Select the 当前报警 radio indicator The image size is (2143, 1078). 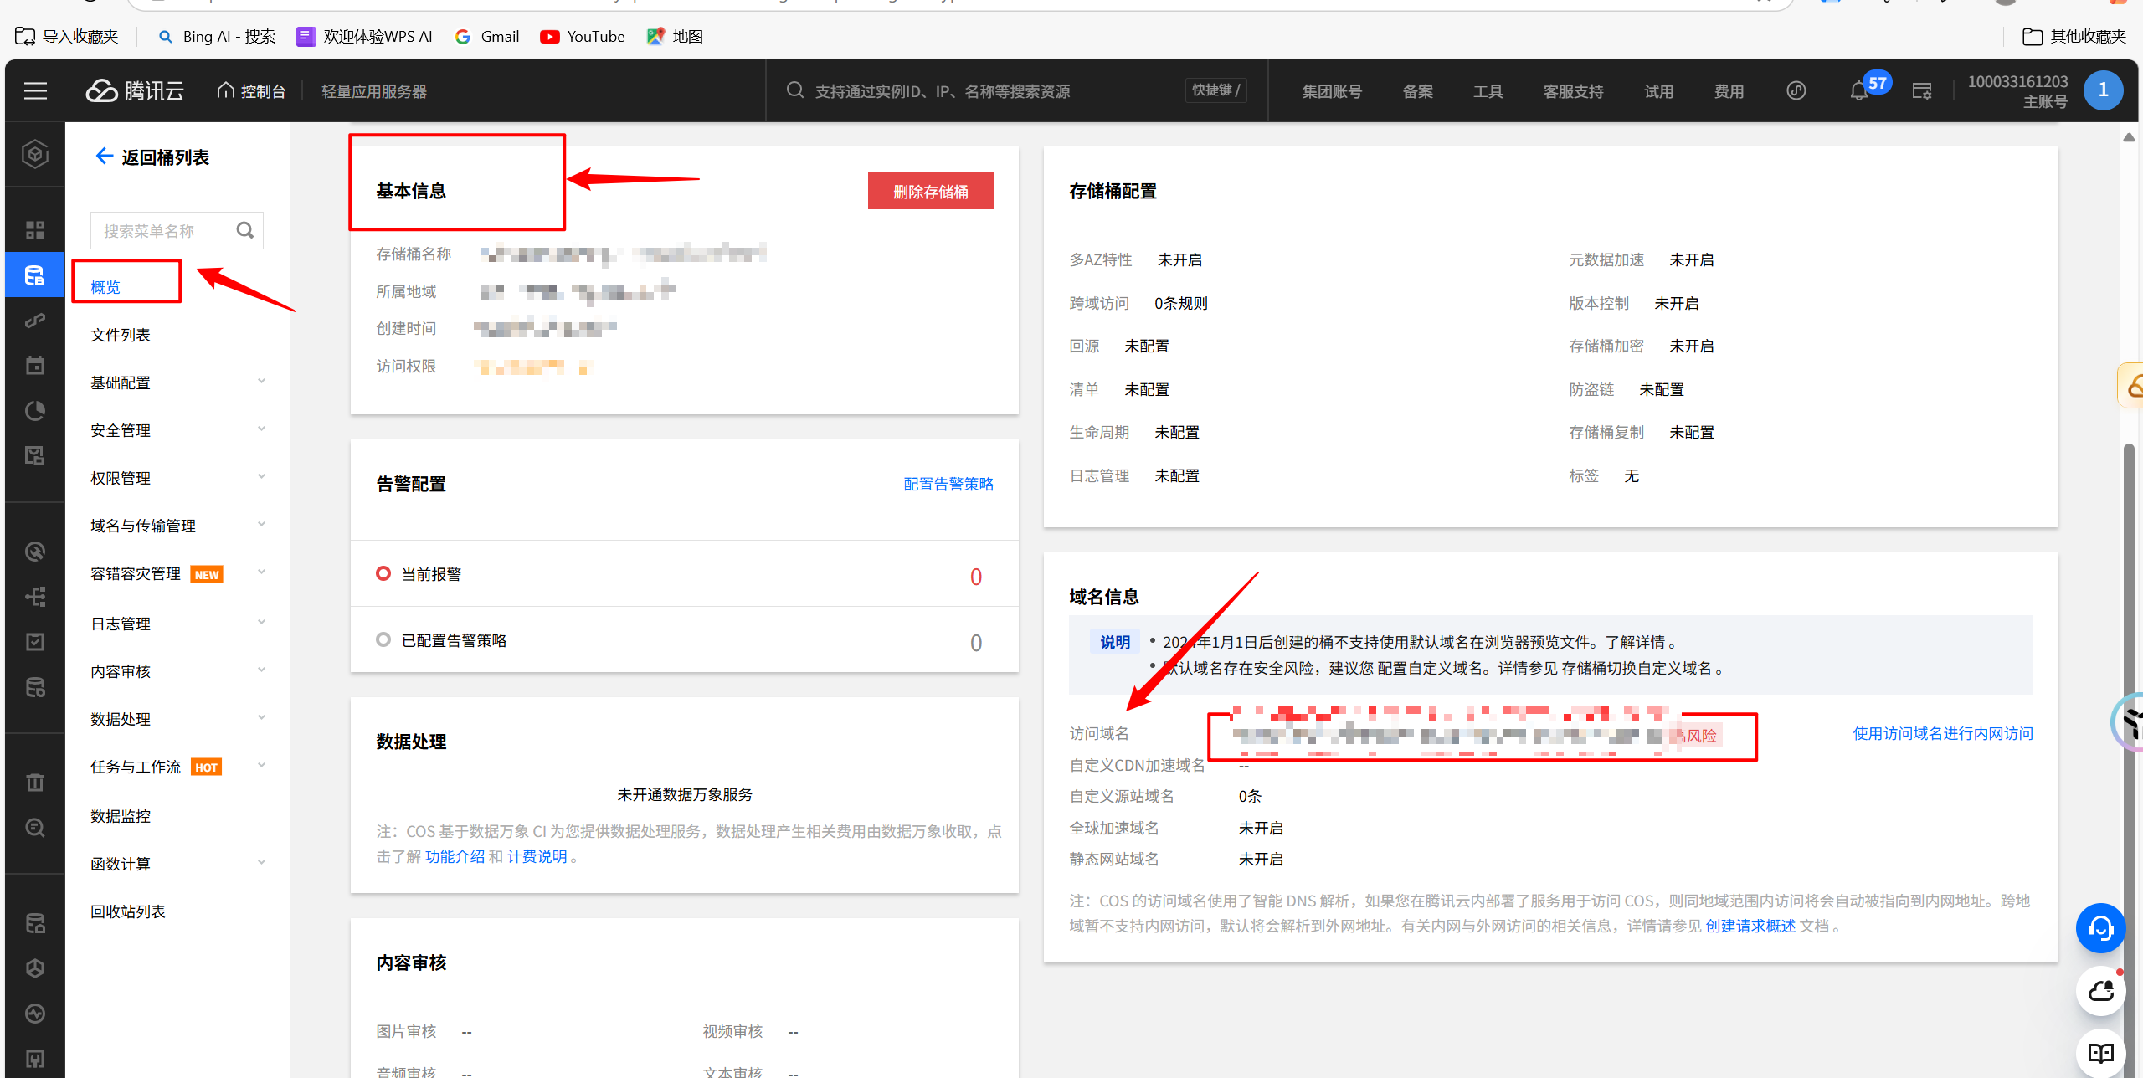pos(383,573)
